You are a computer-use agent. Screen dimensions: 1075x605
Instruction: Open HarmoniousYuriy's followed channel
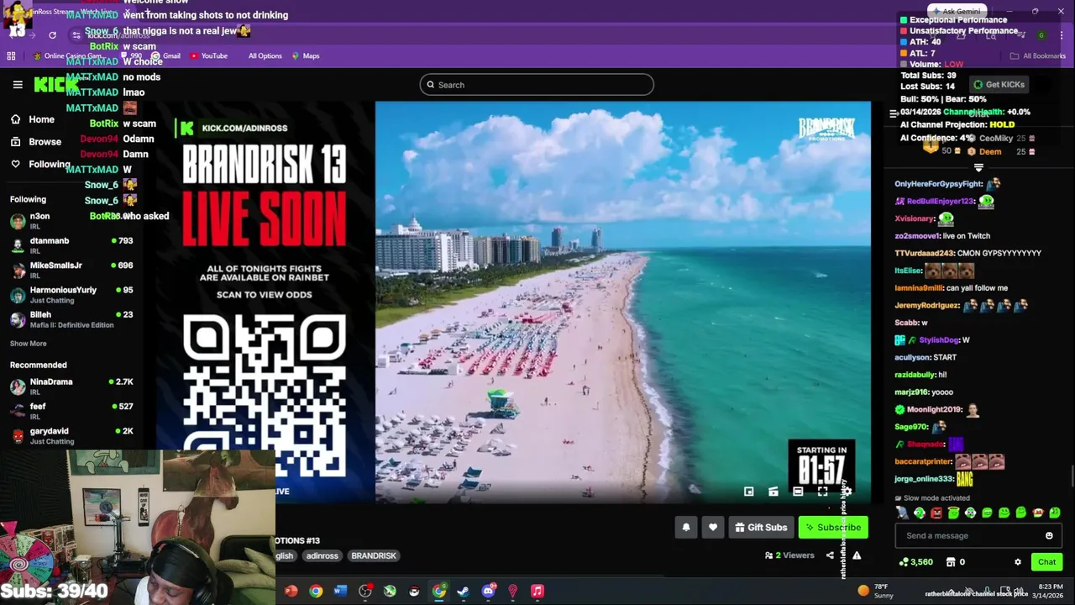point(71,294)
